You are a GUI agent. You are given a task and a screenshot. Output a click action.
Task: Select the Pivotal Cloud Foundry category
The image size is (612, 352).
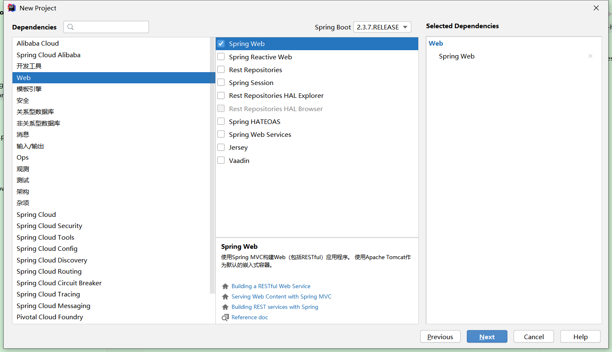pyautogui.click(x=111, y=317)
